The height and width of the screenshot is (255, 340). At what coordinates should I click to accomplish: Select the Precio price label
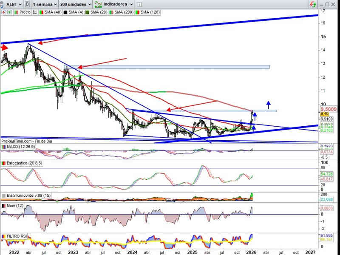coord(25,12)
